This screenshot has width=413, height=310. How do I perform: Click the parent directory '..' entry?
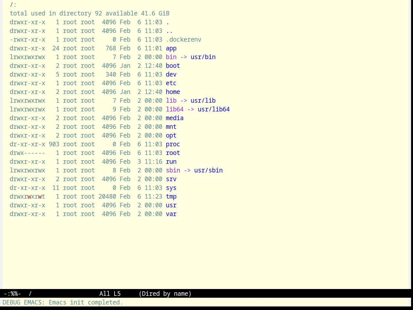tap(169, 31)
